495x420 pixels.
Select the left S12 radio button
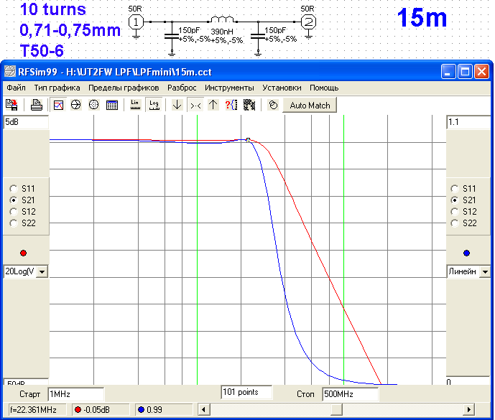point(14,212)
